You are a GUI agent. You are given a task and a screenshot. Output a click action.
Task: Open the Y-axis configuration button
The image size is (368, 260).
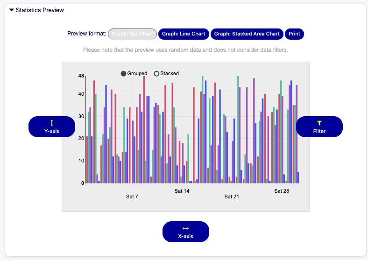coord(52,126)
